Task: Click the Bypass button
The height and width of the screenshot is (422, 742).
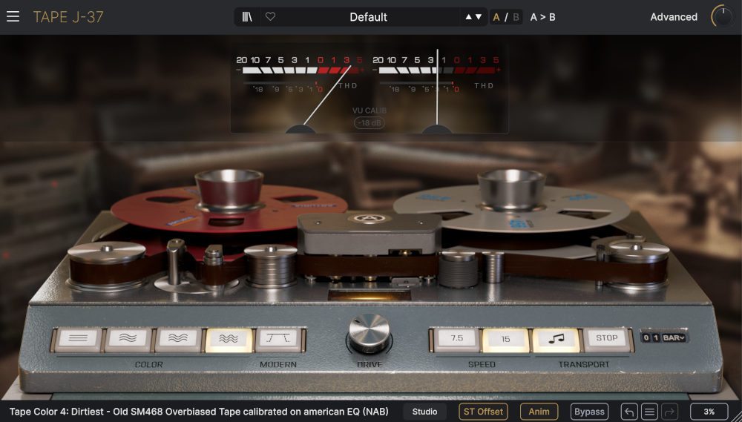Action: (589, 412)
